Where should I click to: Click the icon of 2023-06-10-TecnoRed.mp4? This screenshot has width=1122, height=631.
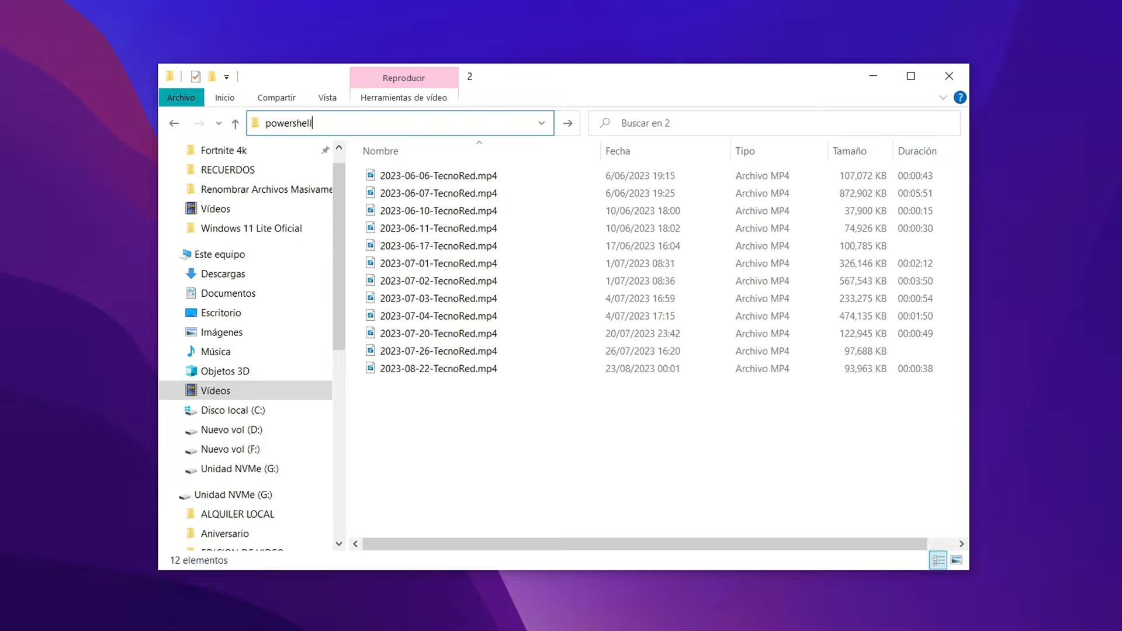(x=370, y=210)
